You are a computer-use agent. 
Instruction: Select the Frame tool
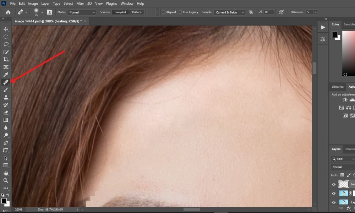click(x=6, y=67)
